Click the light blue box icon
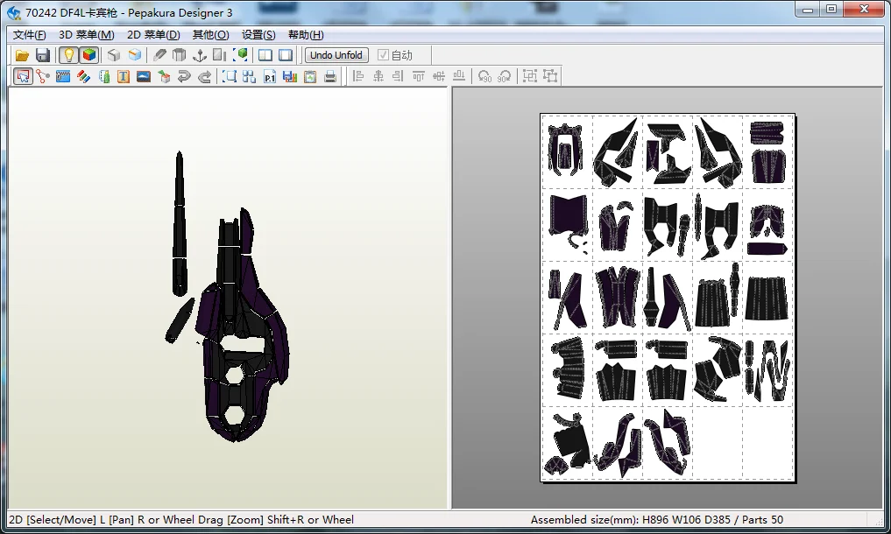This screenshot has height=534, width=891. [135, 55]
